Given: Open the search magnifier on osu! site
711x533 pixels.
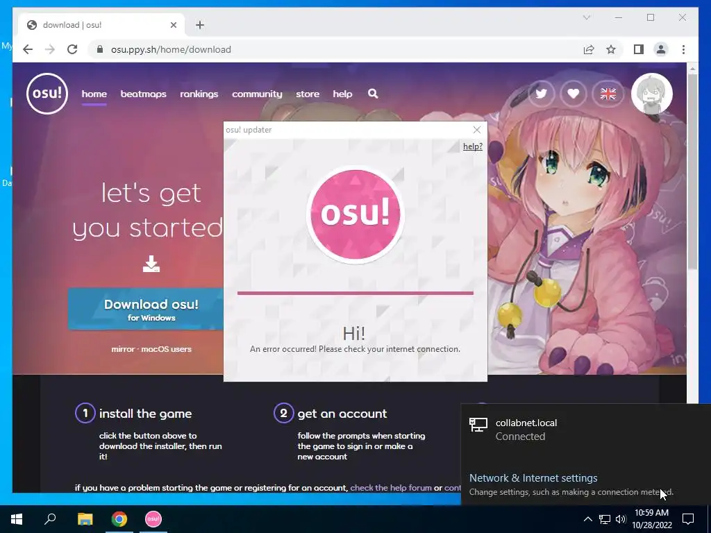Looking at the screenshot, I should [373, 94].
